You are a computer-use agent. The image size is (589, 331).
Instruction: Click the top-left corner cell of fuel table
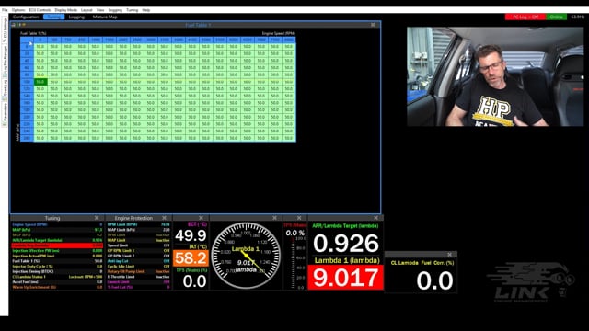point(27,40)
